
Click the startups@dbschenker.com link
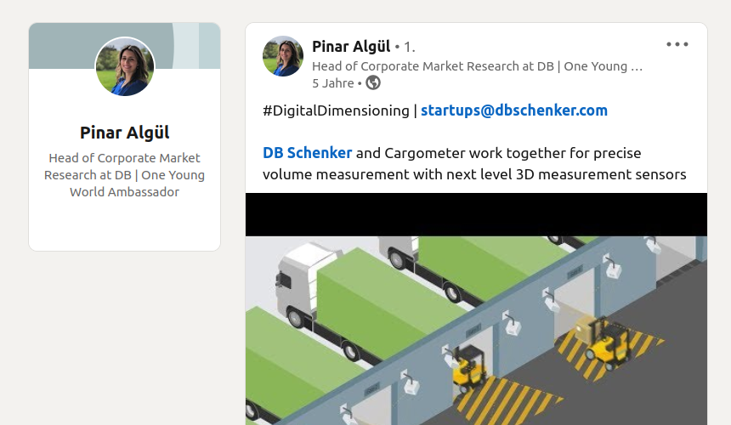[513, 110]
